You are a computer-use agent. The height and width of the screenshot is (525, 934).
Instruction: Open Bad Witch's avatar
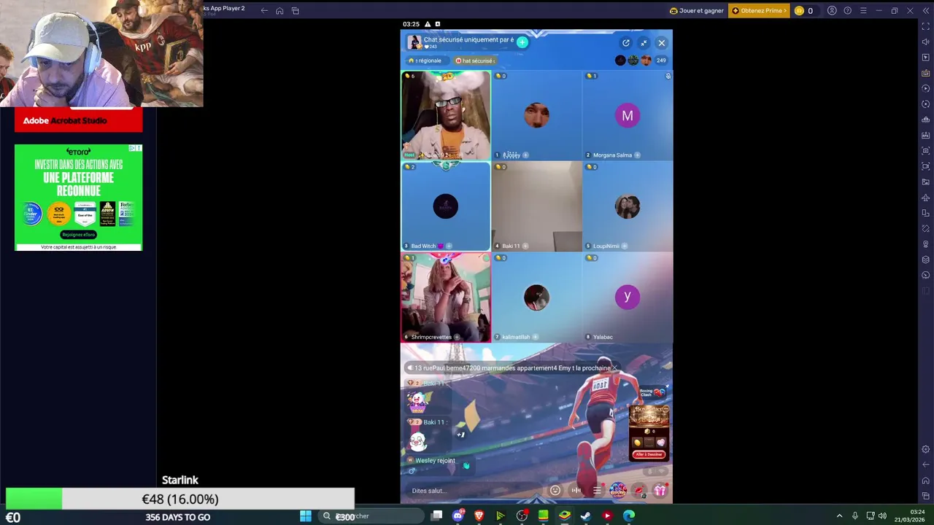[445, 206]
